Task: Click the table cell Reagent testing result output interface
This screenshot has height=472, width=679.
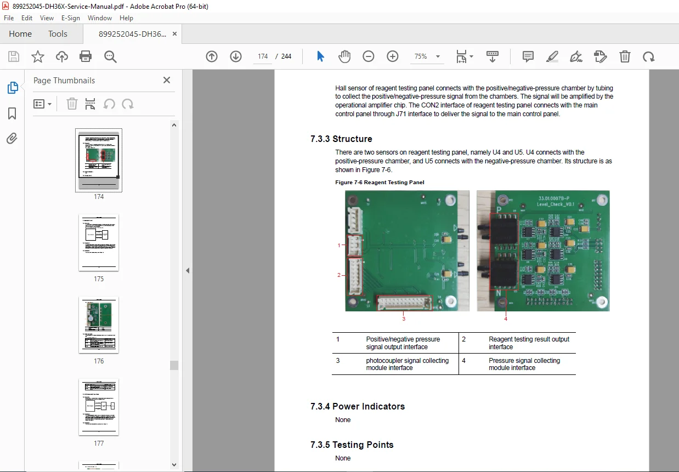Action: tap(529, 343)
